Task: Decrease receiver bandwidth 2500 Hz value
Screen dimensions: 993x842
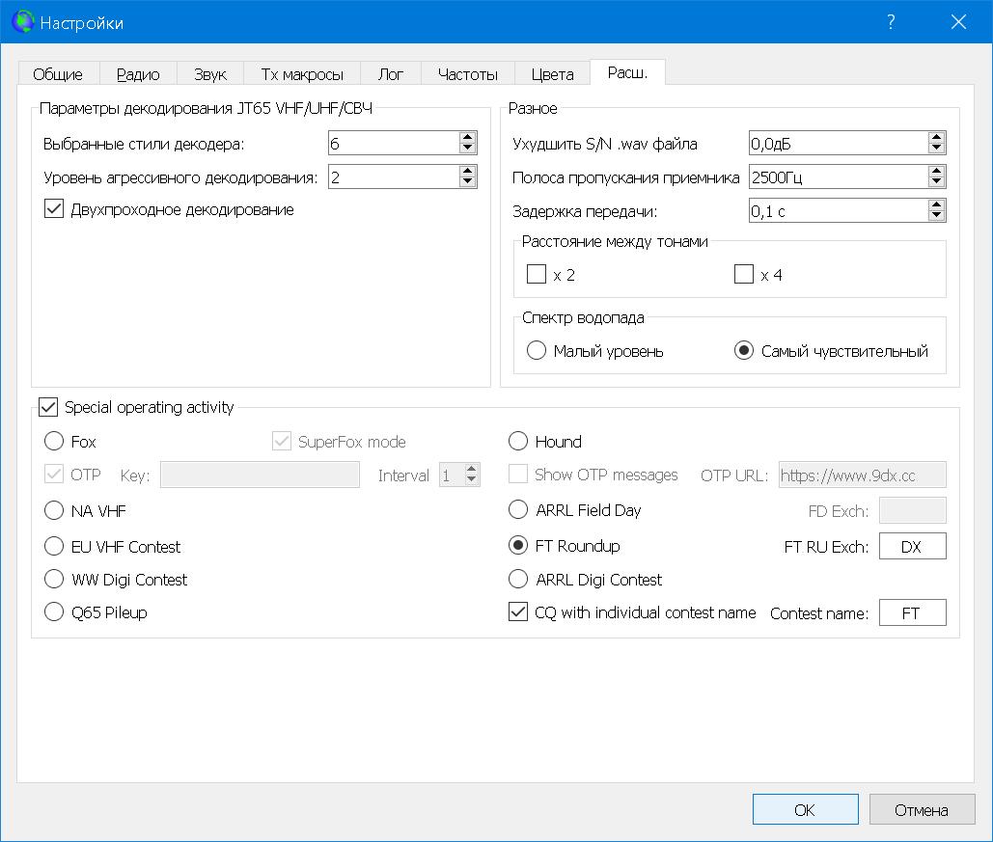Action: tap(936, 182)
